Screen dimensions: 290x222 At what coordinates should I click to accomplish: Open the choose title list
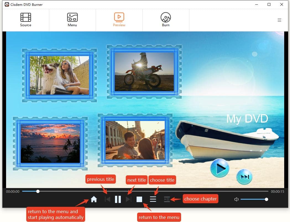point(153,199)
